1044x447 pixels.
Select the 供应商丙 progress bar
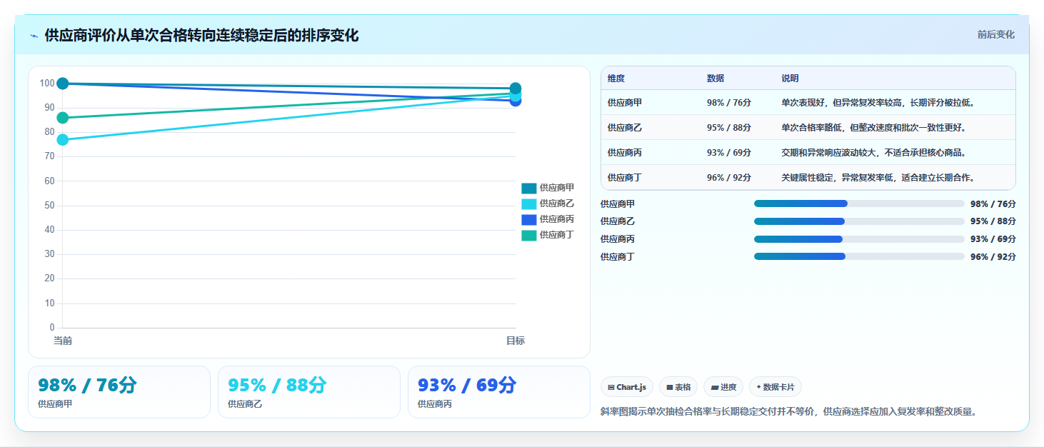859,239
